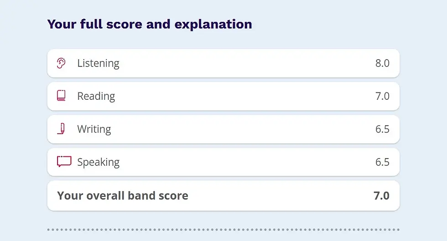
Task: Expand the Speaking row's empty middle area
Action: (246, 162)
